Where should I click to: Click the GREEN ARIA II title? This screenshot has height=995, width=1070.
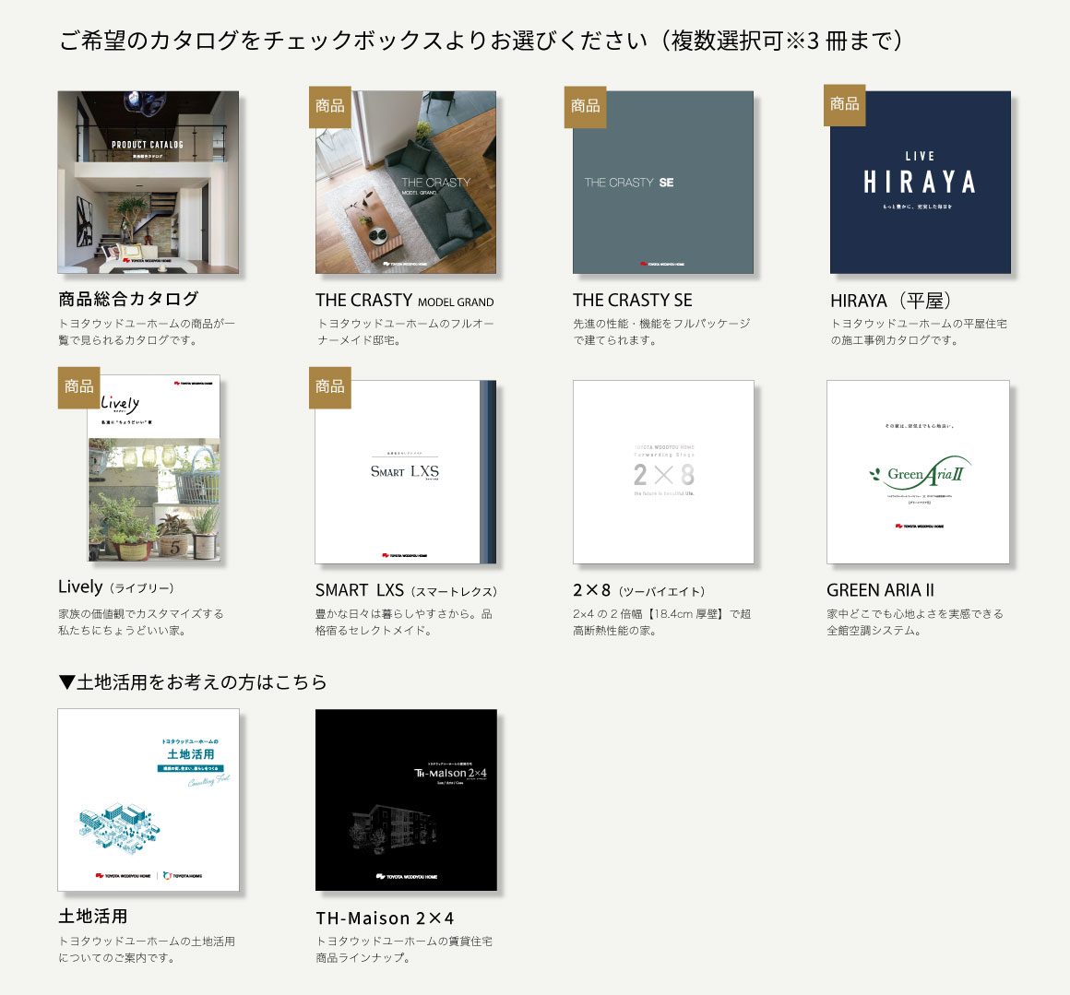point(880,590)
